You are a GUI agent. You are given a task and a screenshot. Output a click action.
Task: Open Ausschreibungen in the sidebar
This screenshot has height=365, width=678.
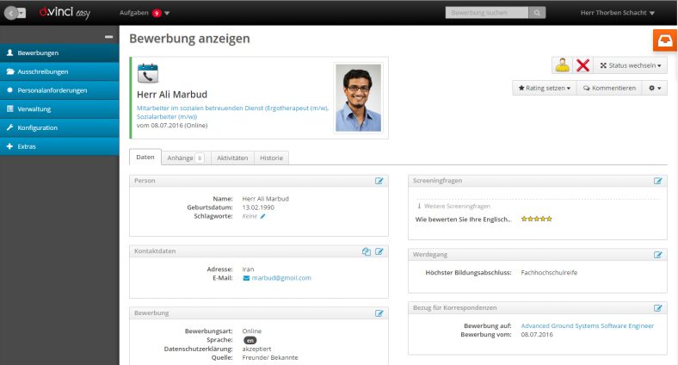point(59,71)
